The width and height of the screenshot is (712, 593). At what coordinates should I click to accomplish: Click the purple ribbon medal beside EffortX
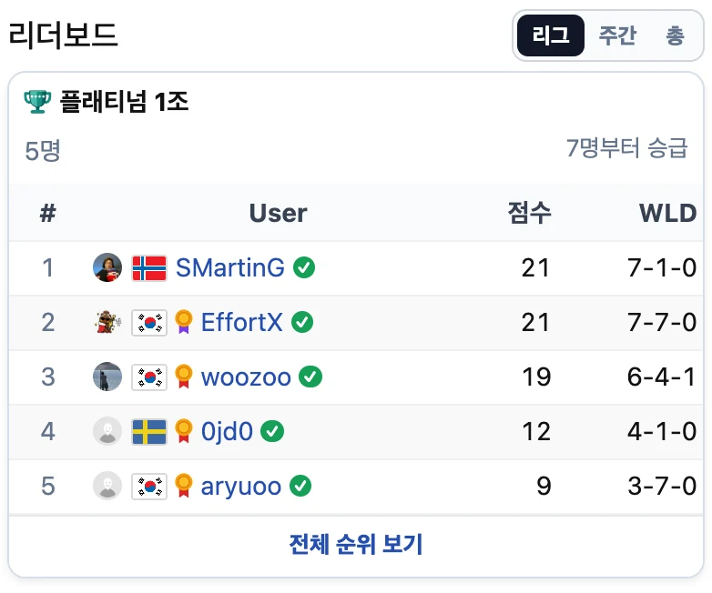click(x=183, y=322)
